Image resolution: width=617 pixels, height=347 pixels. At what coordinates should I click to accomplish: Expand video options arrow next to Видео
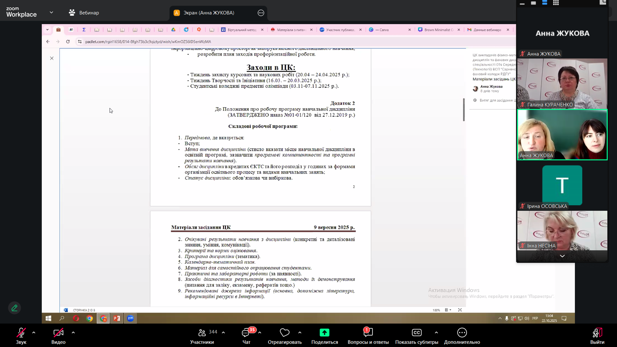pos(73,333)
